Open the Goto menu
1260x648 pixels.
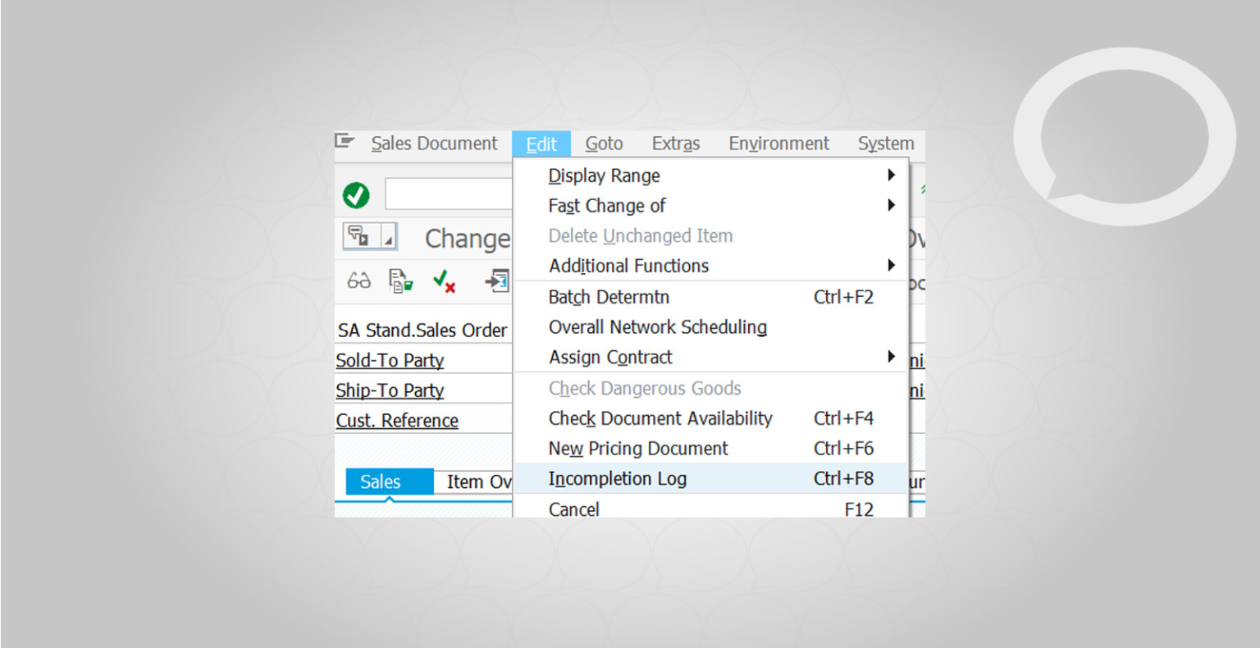(x=604, y=143)
